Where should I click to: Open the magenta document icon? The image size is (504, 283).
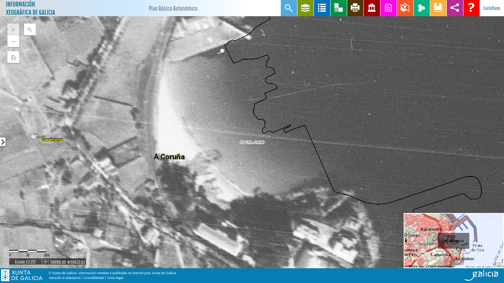coord(389,8)
